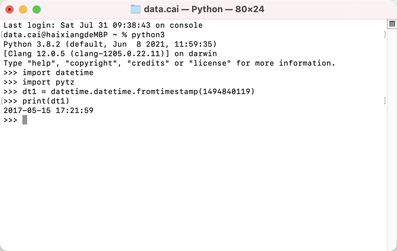Click the vertical scrollbar track on the right
Viewport: 397px width, 251px height.
point(392,139)
